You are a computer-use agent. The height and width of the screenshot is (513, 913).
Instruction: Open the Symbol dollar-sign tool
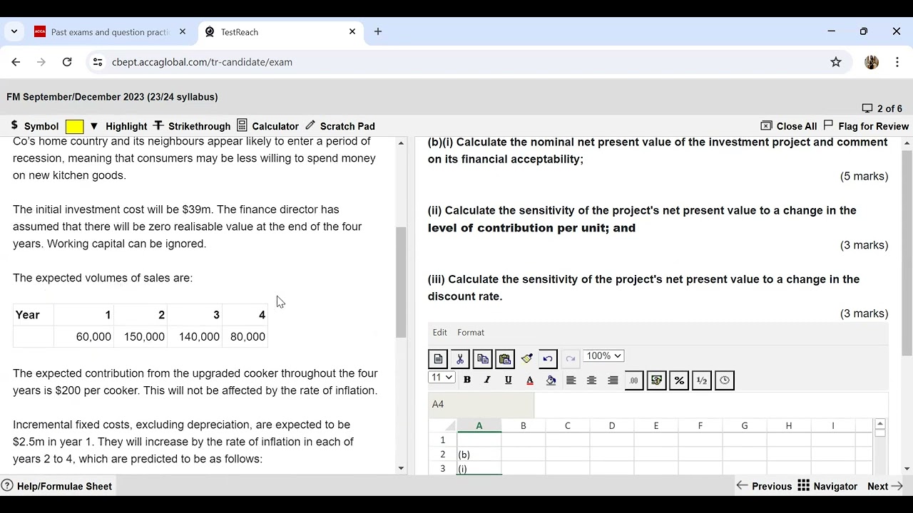tap(34, 126)
